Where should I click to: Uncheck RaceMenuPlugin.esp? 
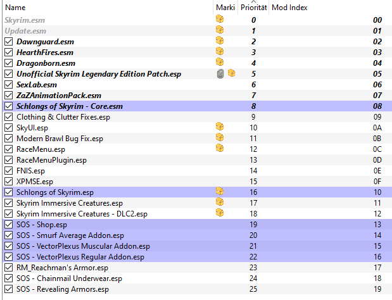click(x=8, y=160)
